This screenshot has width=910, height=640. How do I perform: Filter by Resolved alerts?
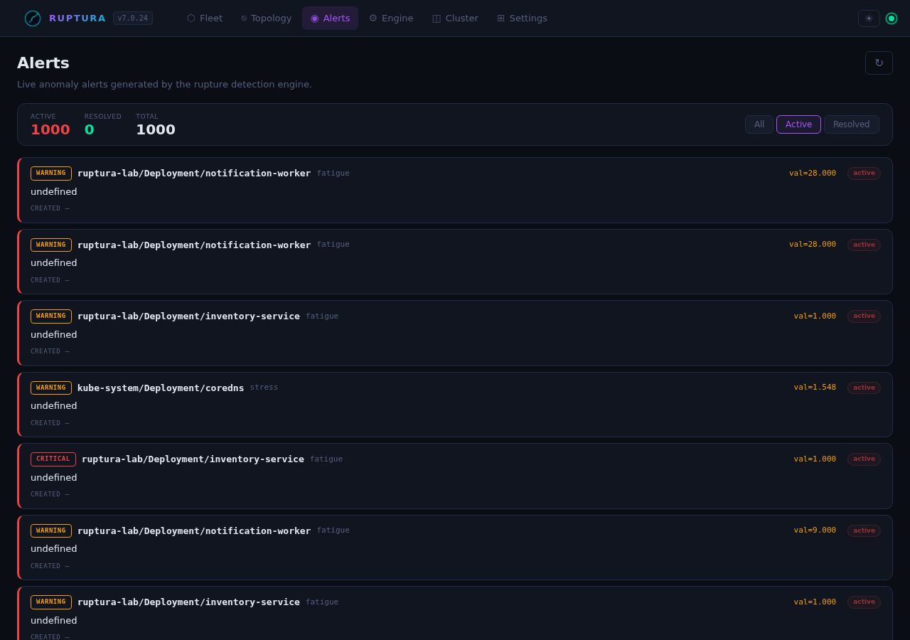coord(852,124)
